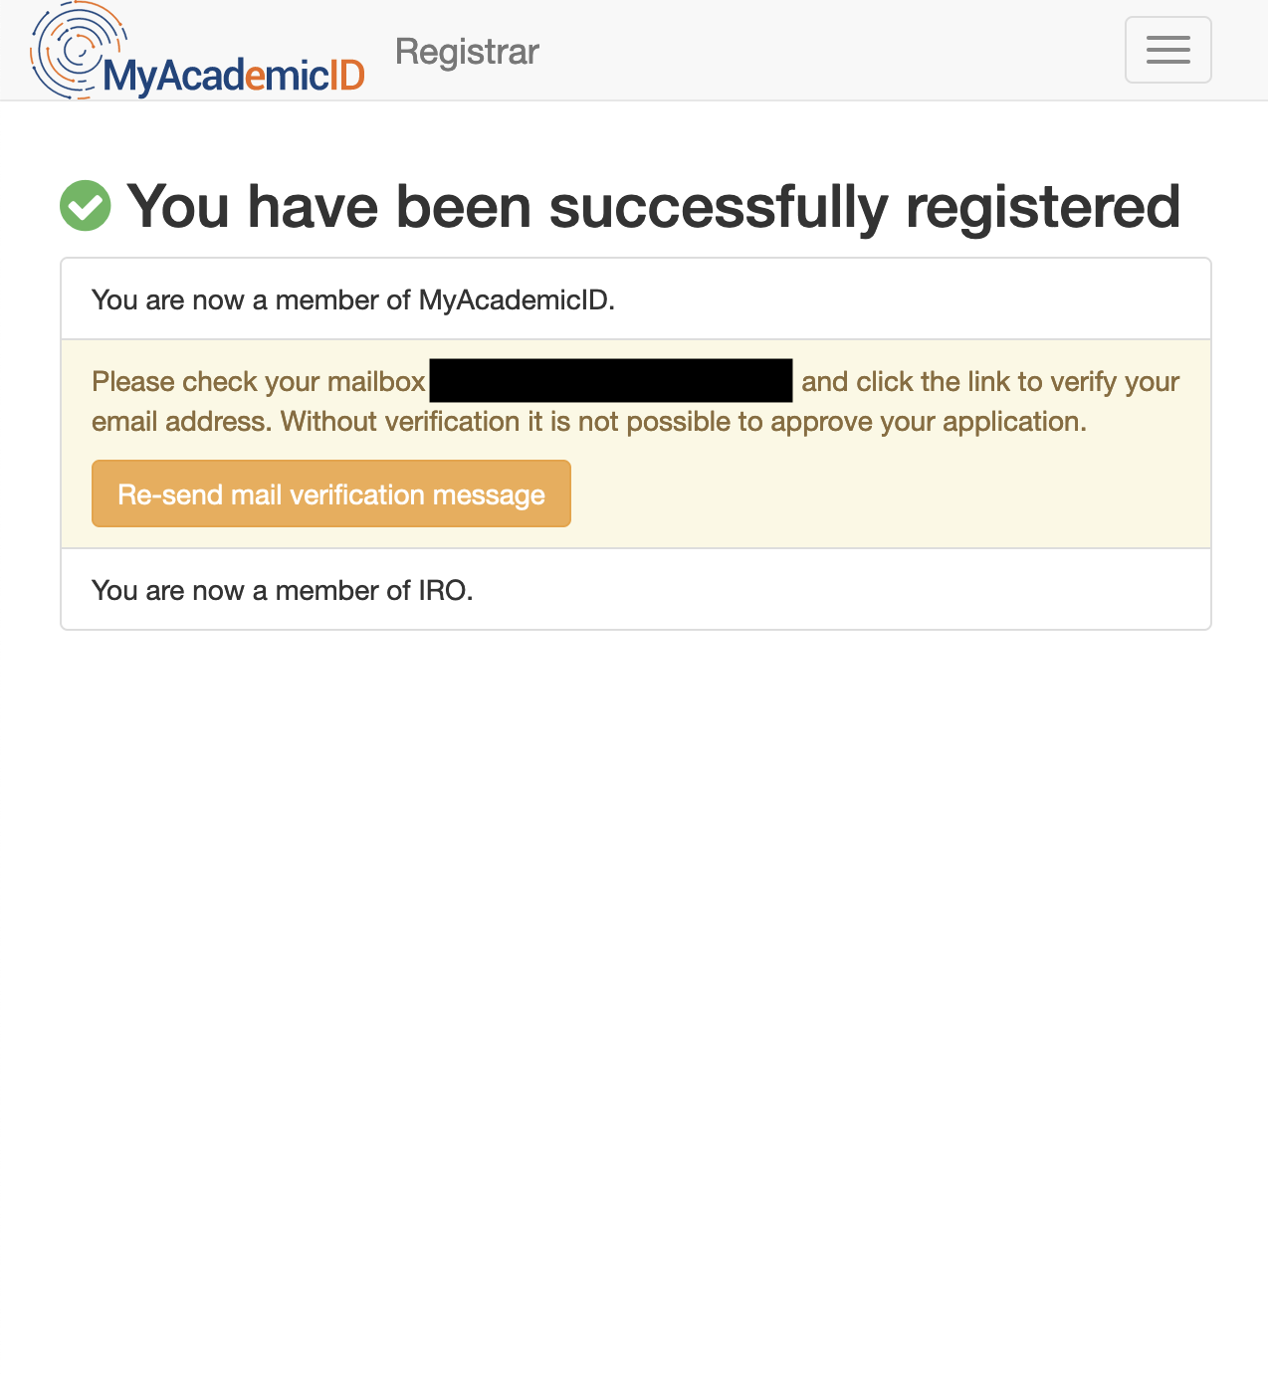This screenshot has height=1375, width=1268.
Task: Click the "Please check your mailbox" text
Action: tap(258, 382)
